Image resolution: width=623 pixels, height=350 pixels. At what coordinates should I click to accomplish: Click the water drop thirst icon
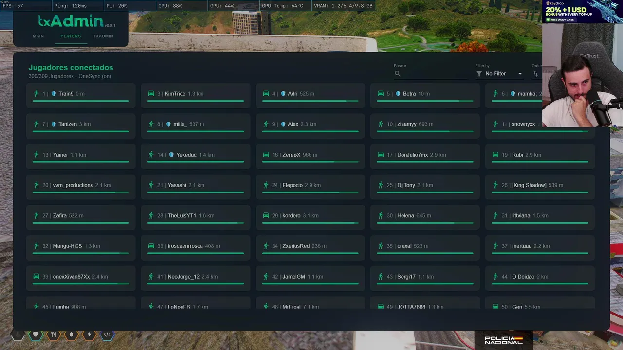72,334
